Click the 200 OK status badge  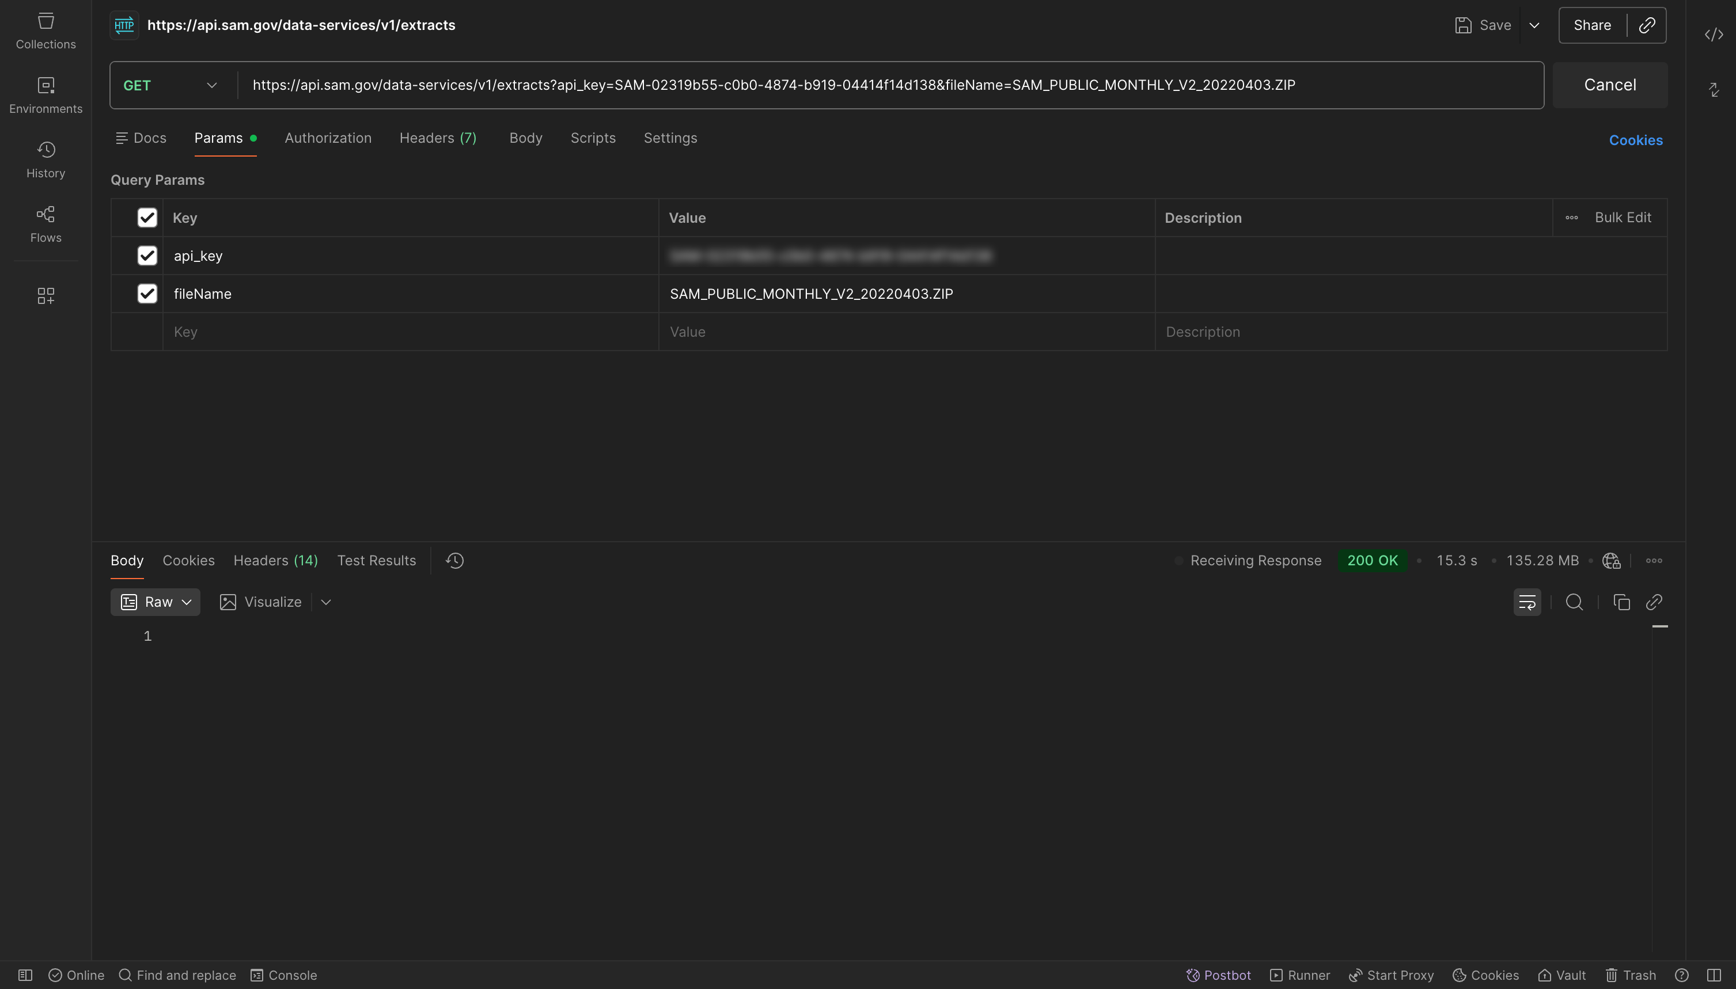[1372, 560]
